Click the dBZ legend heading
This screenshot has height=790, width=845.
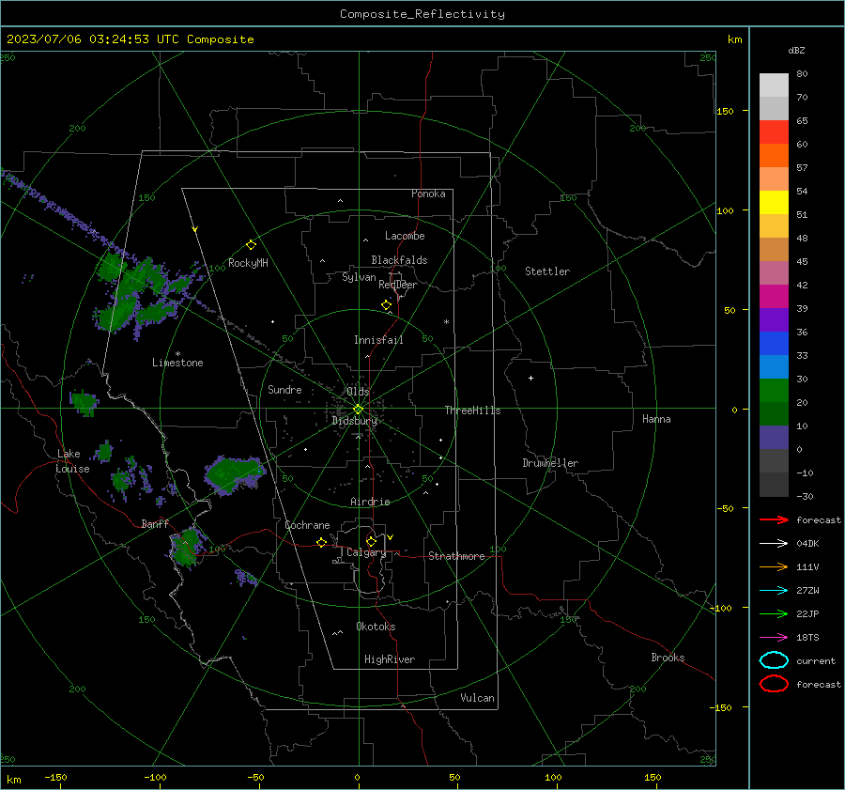click(x=796, y=50)
